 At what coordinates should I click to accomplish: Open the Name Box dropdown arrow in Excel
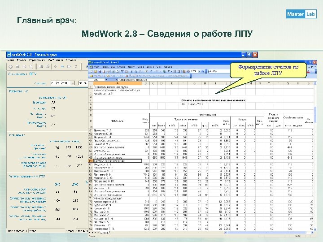tap(106, 80)
